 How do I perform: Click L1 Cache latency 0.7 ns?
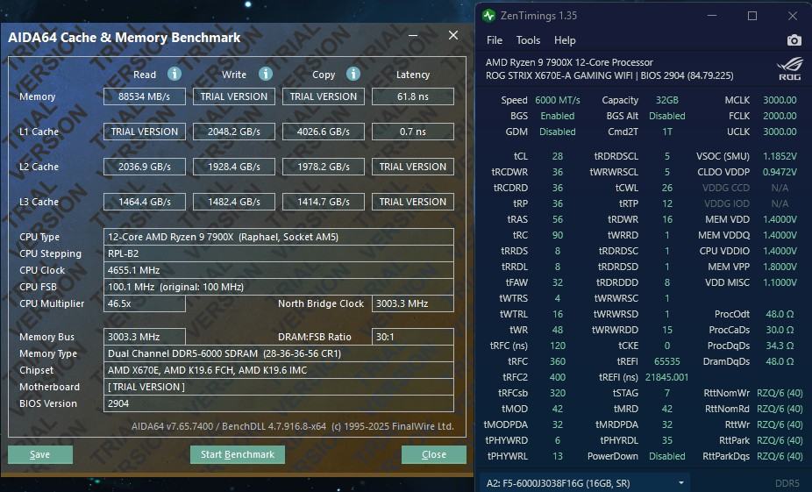coord(413,132)
